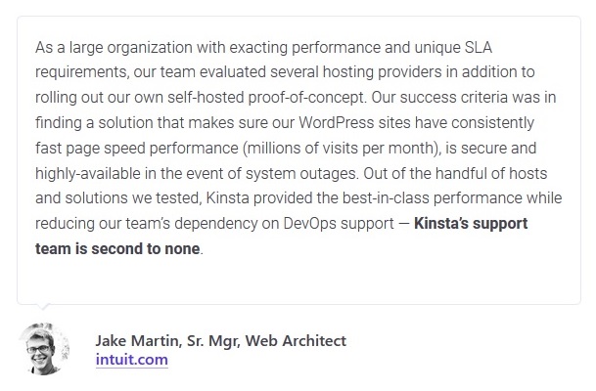The width and height of the screenshot is (596, 391).
Task: Click the Jake Martin author name
Action: [137, 340]
